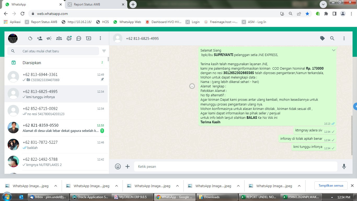Click the pin icon on the 813-6944-3361 chat

[102, 80]
